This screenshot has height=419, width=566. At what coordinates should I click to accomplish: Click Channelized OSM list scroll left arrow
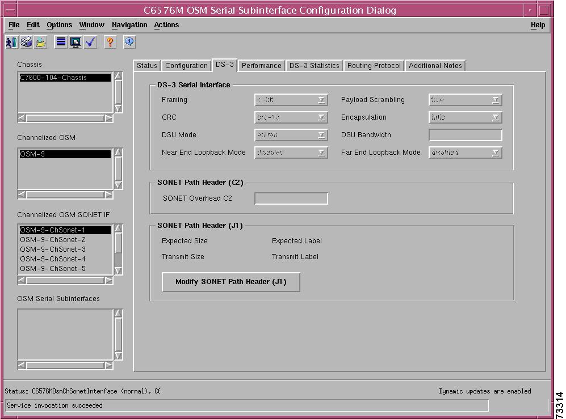coord(22,194)
